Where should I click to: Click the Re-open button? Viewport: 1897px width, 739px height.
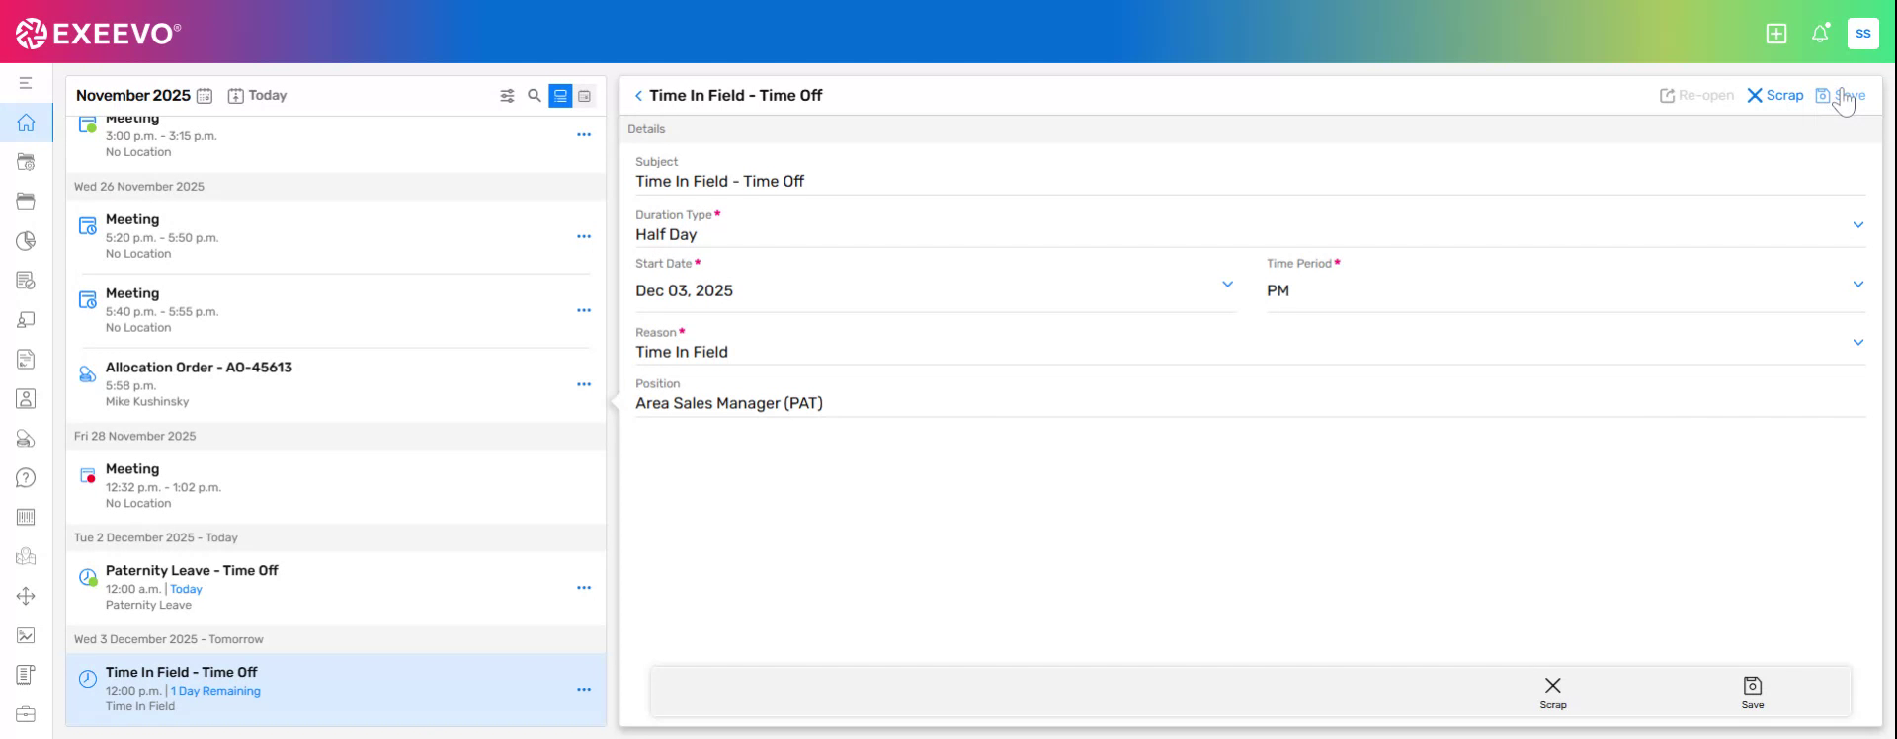tap(1696, 96)
